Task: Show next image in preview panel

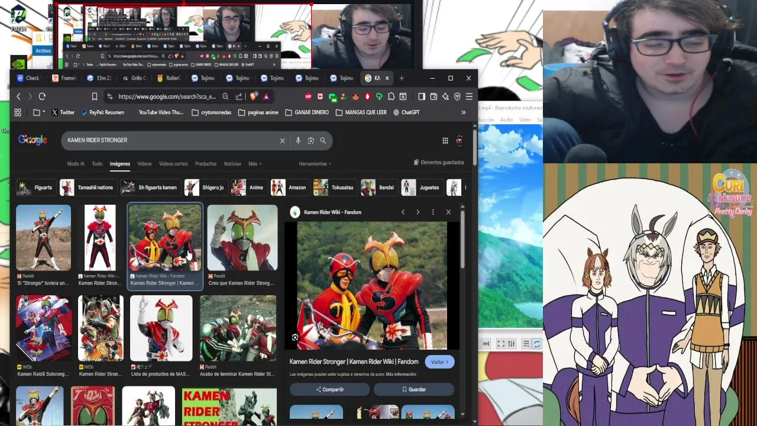Action: (x=418, y=212)
